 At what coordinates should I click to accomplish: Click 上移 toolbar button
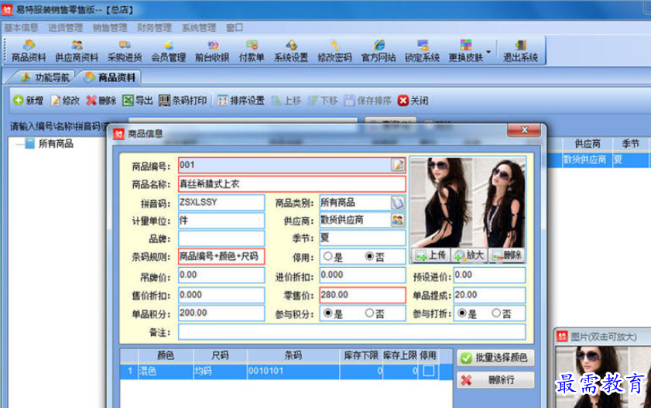286,101
